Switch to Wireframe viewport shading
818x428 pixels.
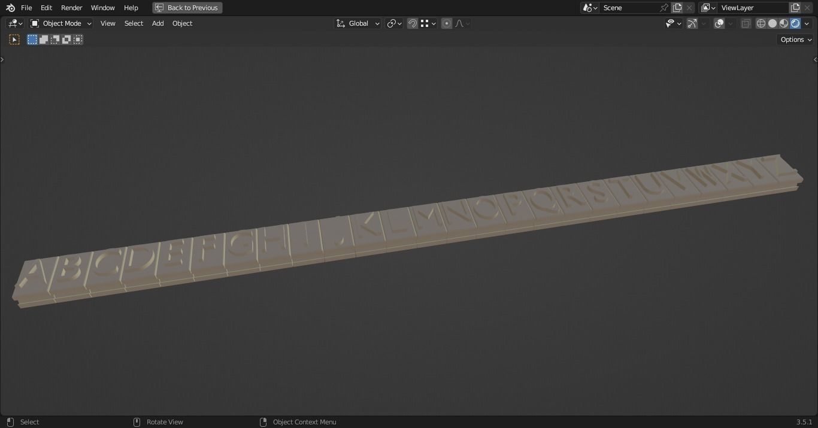pos(761,23)
